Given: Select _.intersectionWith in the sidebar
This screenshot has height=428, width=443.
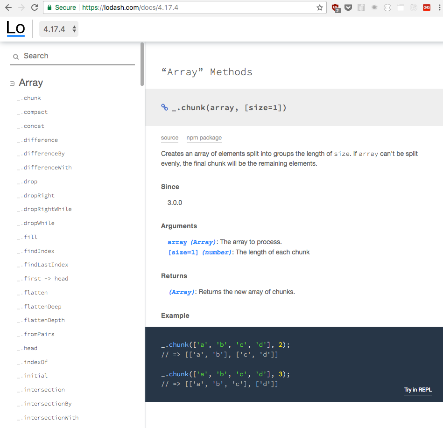Looking at the screenshot, I should (x=48, y=418).
